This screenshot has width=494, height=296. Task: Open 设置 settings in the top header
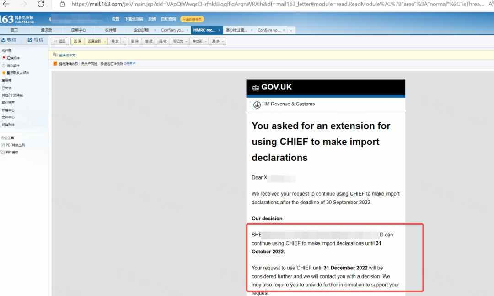click(x=116, y=19)
